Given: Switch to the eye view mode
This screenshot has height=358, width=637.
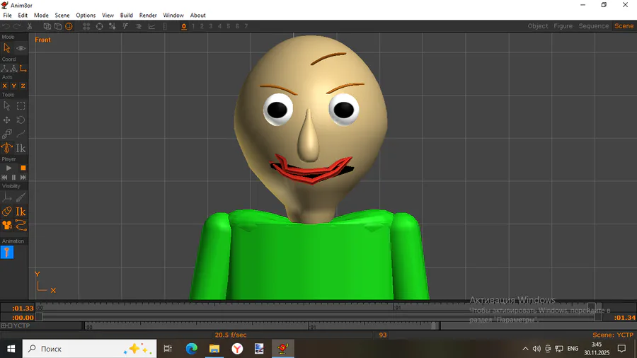Looking at the screenshot, I should [21, 48].
